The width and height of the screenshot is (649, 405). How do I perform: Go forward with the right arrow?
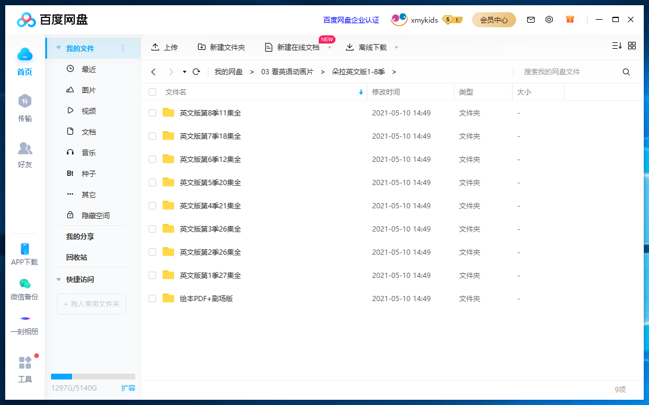coord(171,72)
